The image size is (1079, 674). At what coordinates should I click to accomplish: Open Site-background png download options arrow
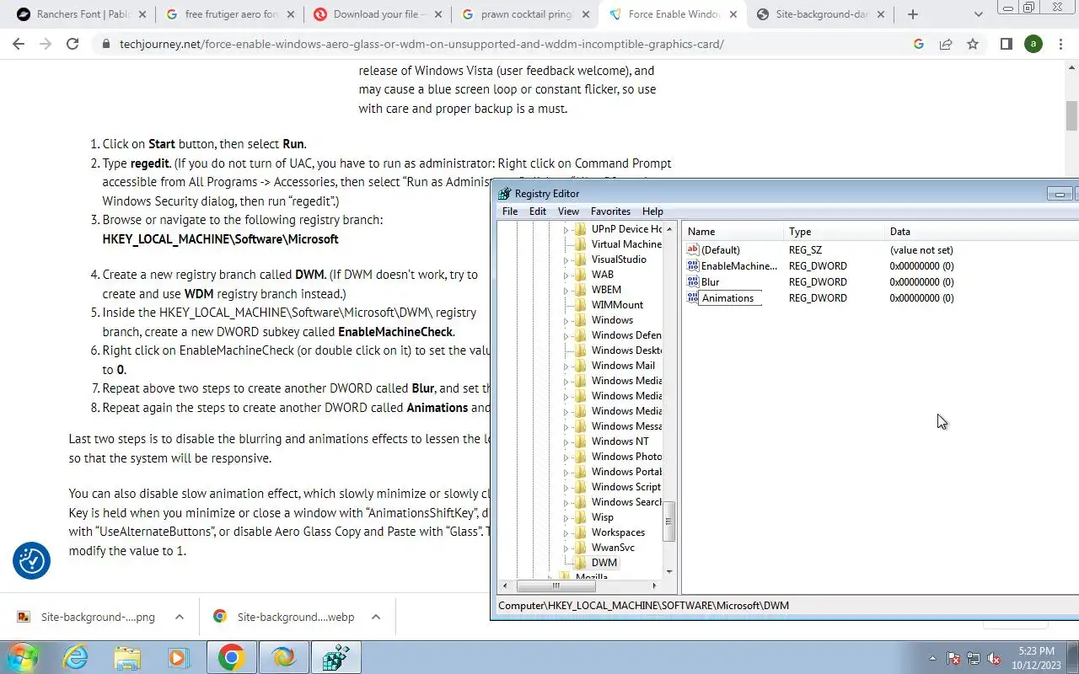(x=179, y=617)
